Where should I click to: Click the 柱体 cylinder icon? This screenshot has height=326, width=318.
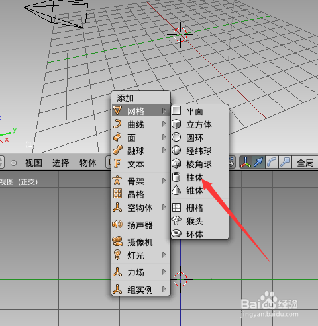point(176,177)
